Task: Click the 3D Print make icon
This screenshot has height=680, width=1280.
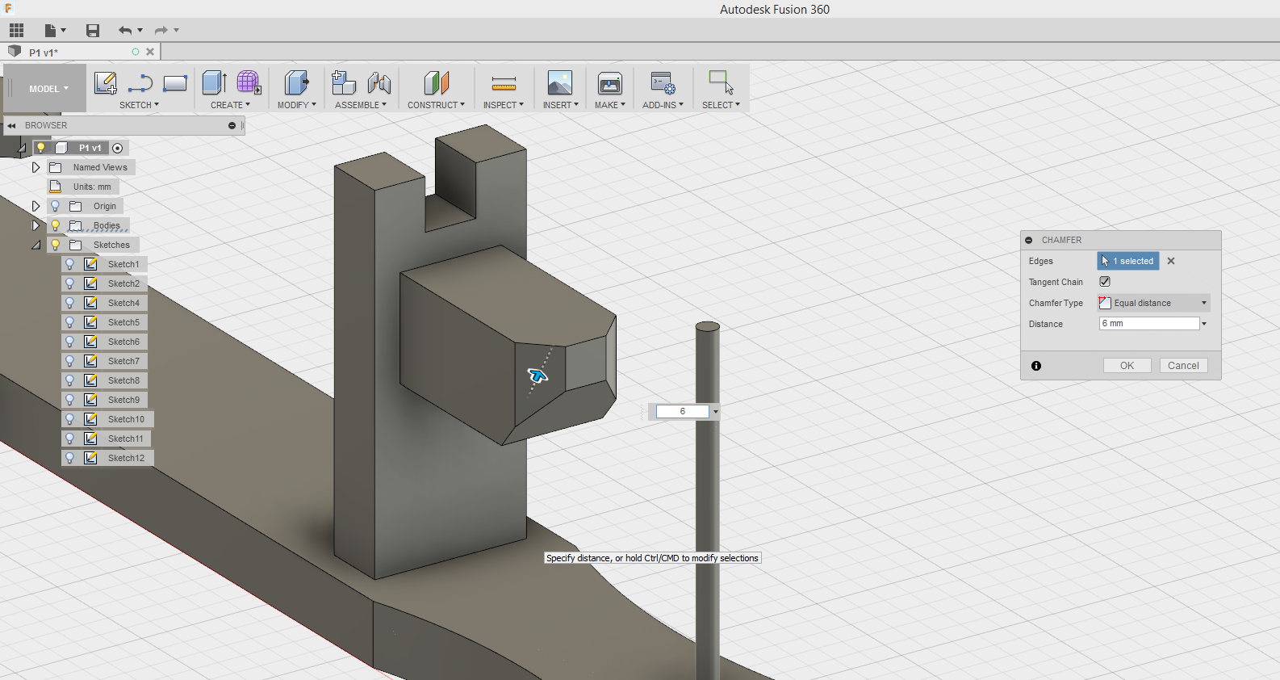Action: (x=610, y=83)
